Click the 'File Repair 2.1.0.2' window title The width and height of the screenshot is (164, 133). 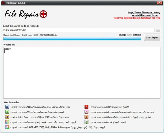tap(16, 3)
